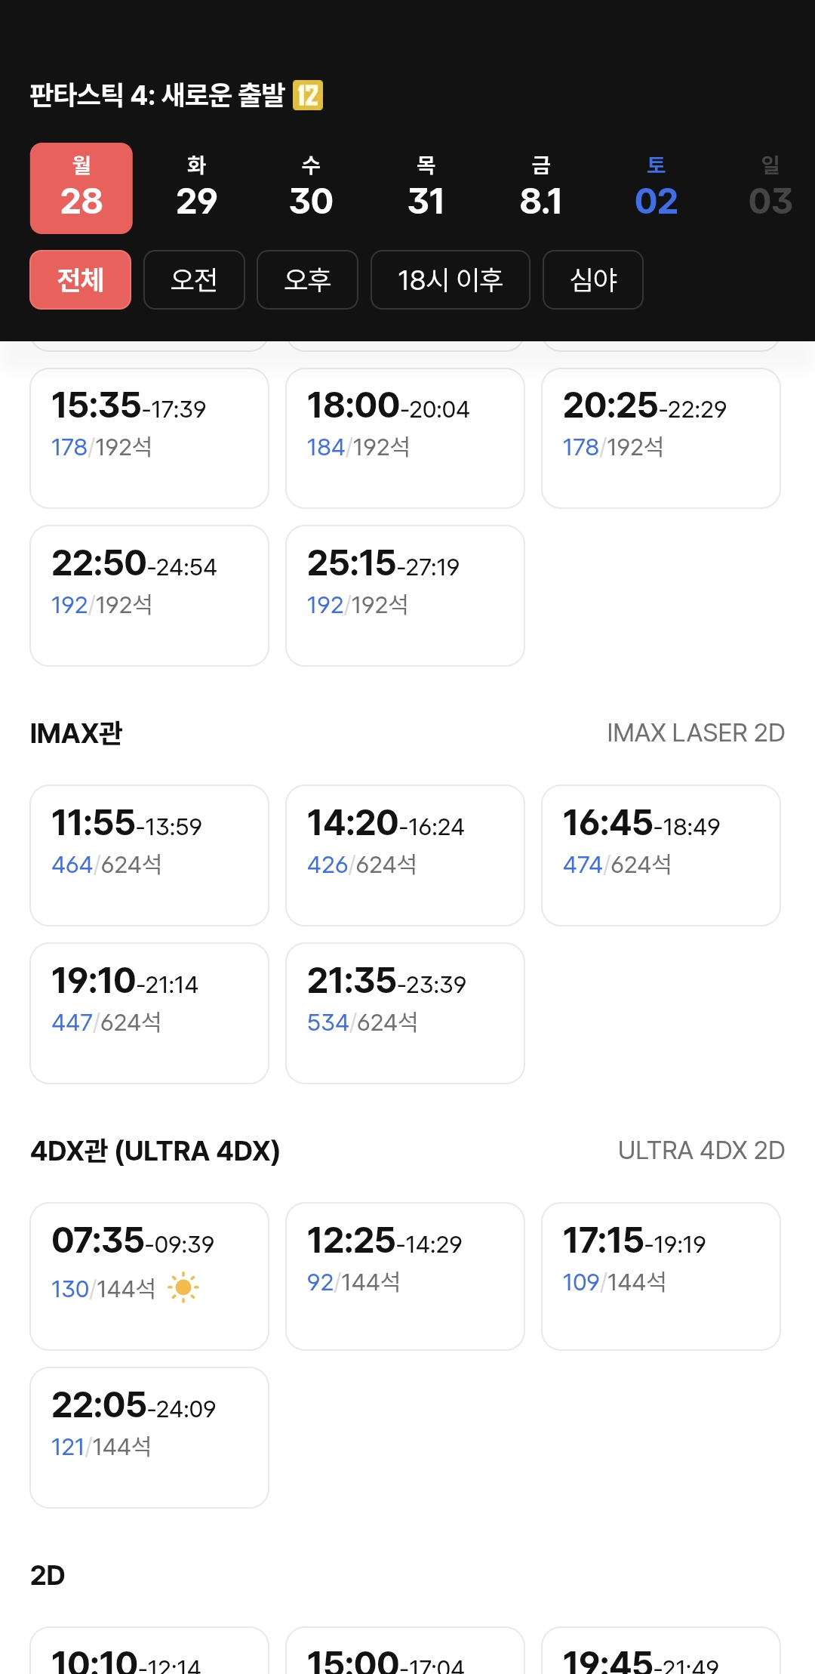The width and height of the screenshot is (815, 1674).
Task: Filter showtimes by 오후
Action: 307,280
